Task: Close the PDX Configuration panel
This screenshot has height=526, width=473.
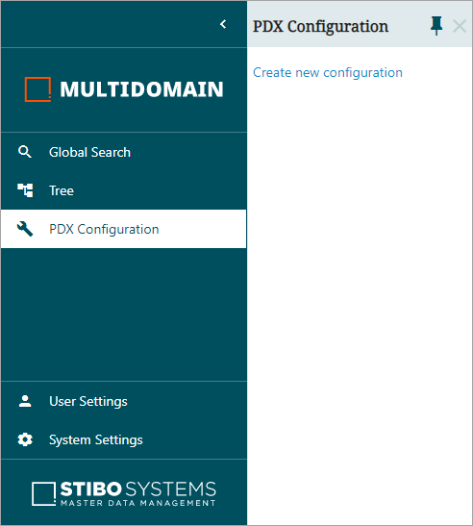Action: point(460,26)
